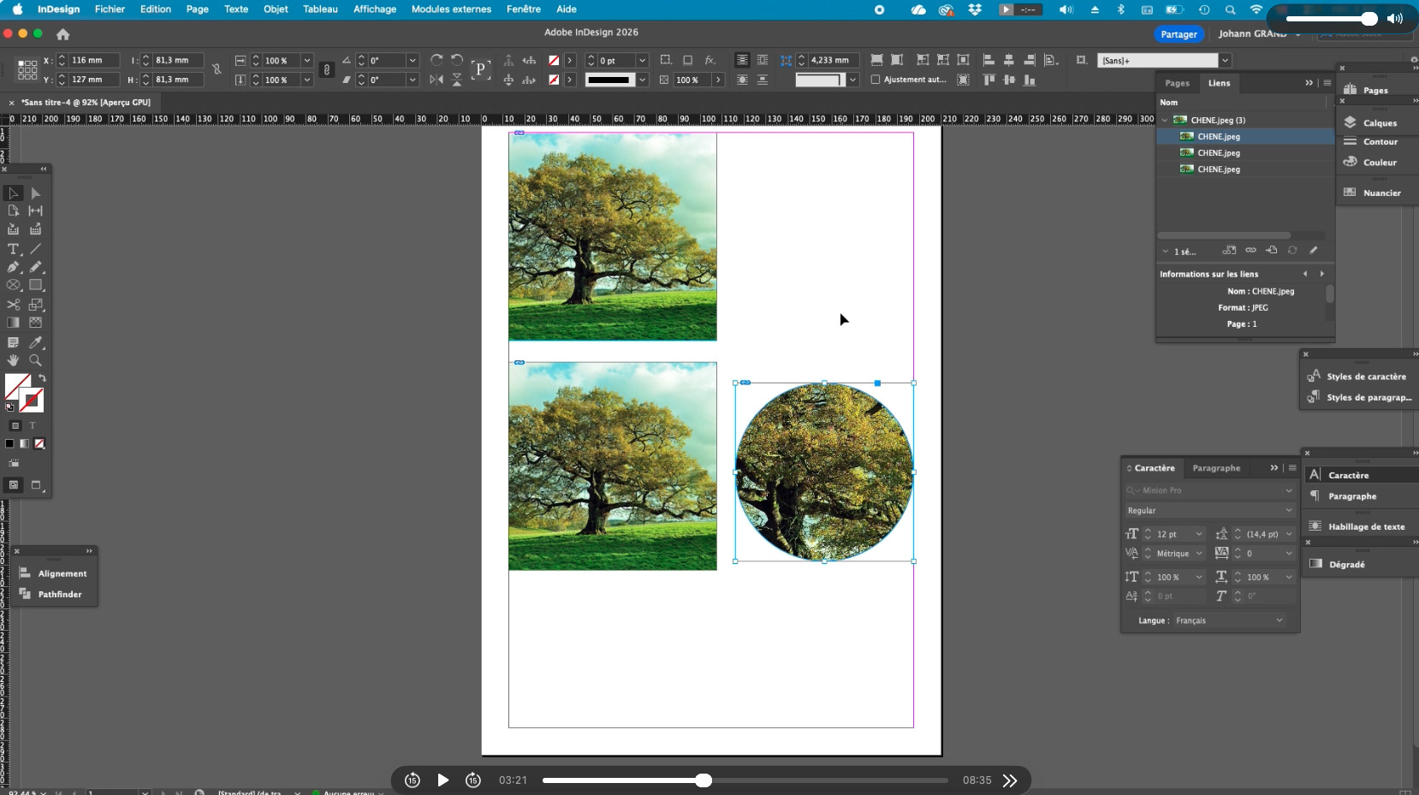Image resolution: width=1419 pixels, height=795 pixels.
Task: Collapse the CHENE.jpeg (3) link group
Action: tap(1165, 121)
